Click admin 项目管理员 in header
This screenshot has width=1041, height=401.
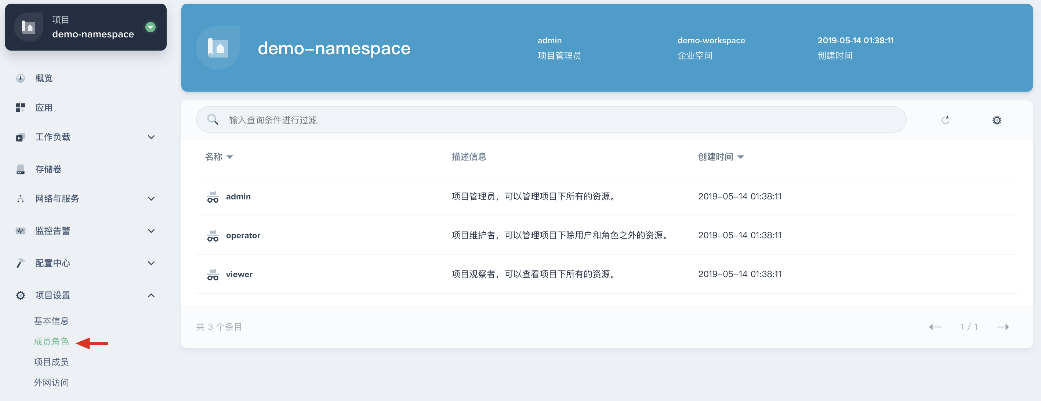(x=559, y=48)
